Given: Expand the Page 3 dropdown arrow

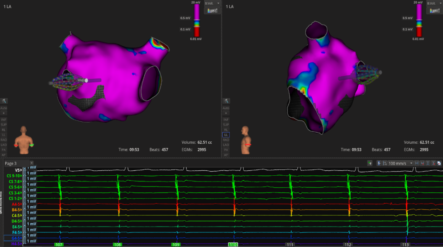Looking at the screenshot, I should coord(32,163).
